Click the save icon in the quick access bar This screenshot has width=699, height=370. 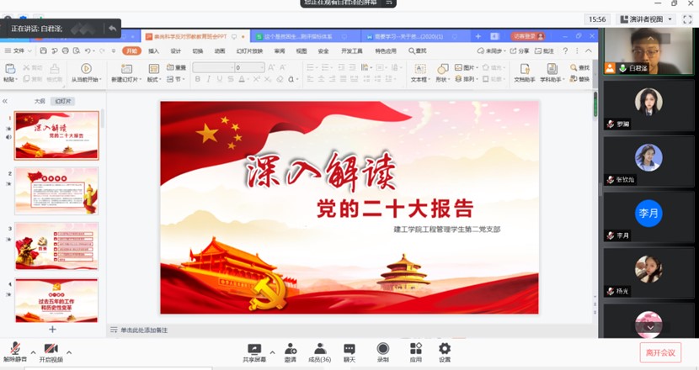(x=43, y=50)
